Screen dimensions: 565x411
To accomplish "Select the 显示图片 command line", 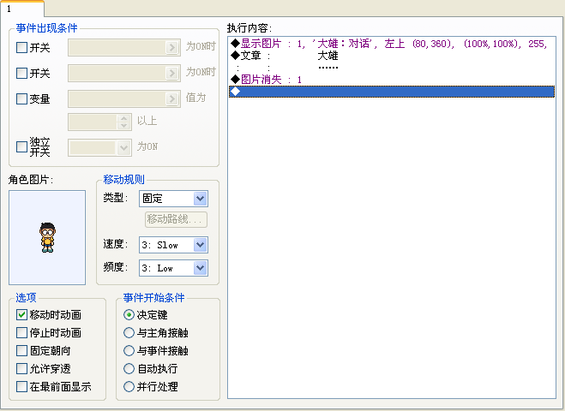I will [392, 44].
